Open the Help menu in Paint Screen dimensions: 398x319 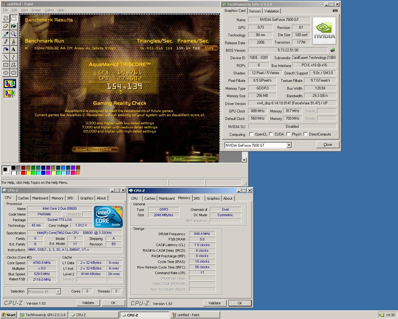pyautogui.click(x=61, y=10)
